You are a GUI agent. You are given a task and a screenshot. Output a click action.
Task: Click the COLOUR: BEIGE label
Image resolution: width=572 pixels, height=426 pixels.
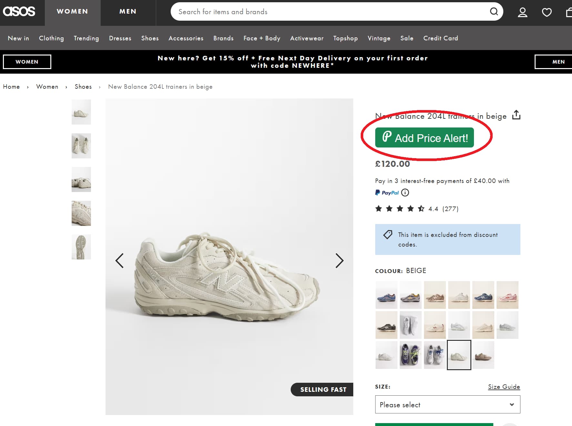pyautogui.click(x=400, y=271)
